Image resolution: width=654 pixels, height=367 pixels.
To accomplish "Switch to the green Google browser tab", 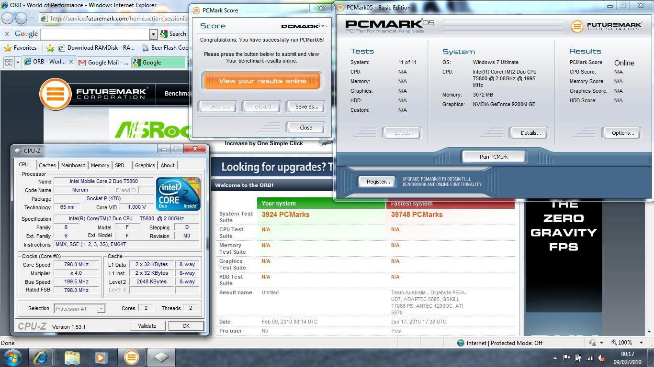I will pos(158,62).
